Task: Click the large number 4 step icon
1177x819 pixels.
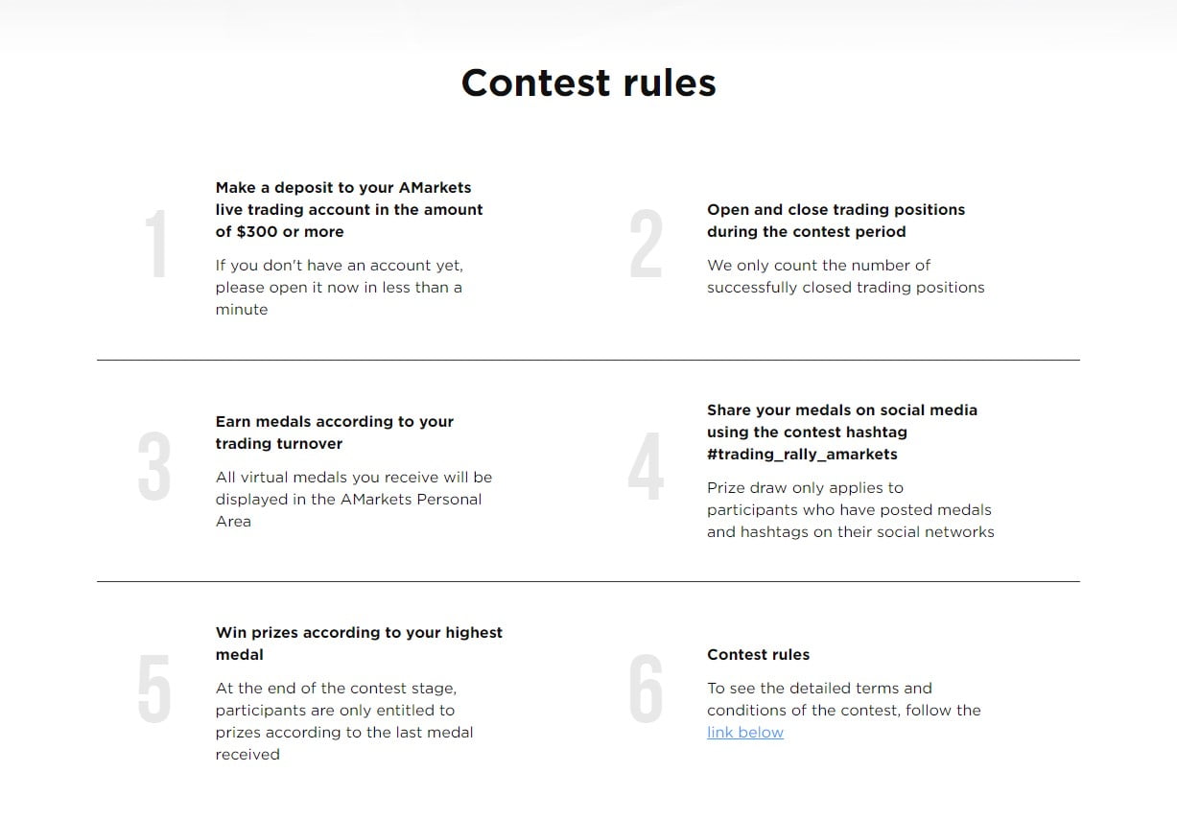Action: (646, 467)
